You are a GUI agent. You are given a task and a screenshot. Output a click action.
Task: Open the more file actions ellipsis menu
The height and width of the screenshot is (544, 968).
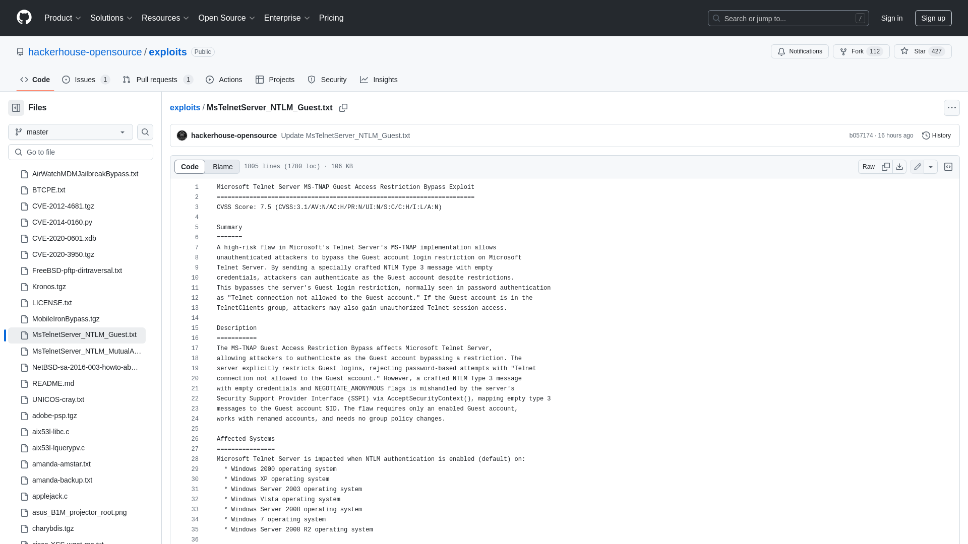pos(952,108)
